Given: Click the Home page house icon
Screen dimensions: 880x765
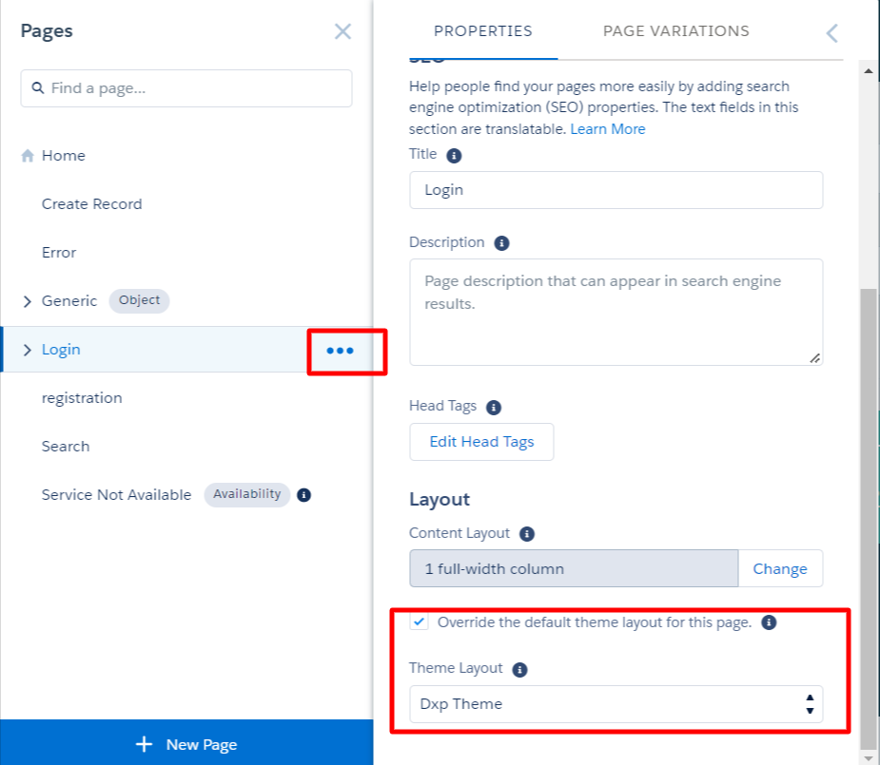Looking at the screenshot, I should pyautogui.click(x=28, y=156).
